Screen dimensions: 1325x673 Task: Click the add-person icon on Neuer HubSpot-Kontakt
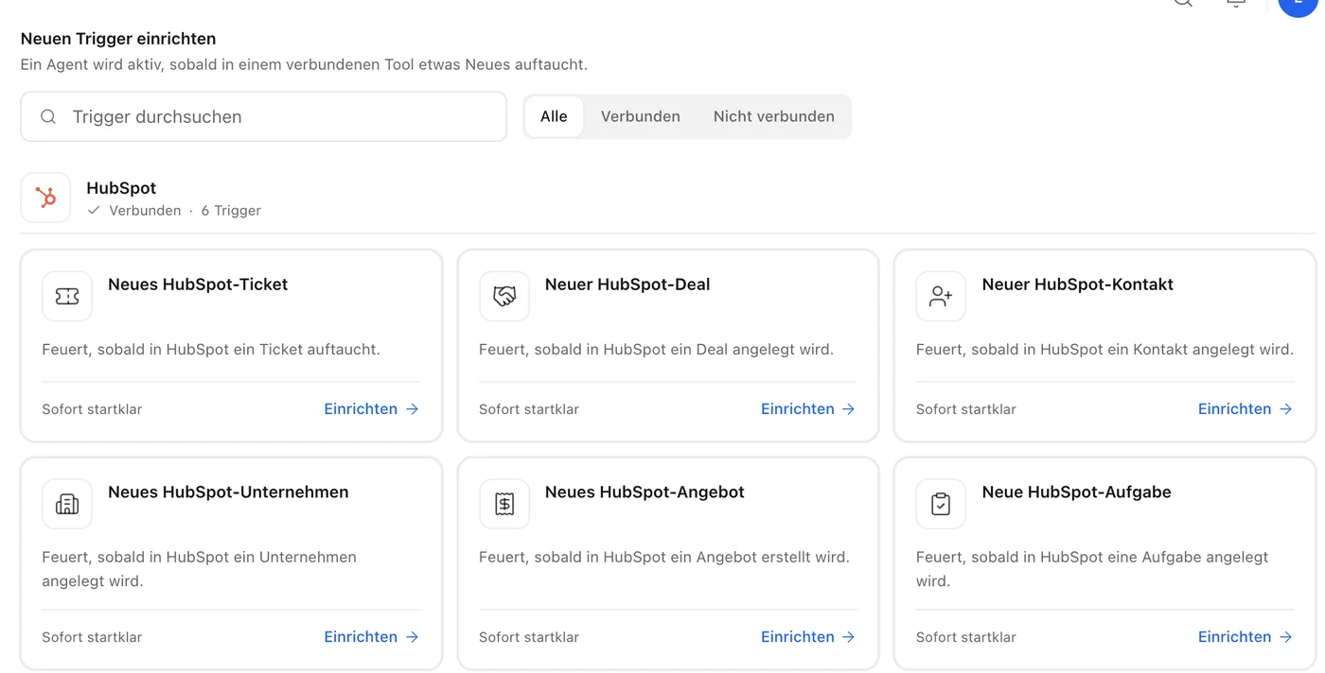pos(941,296)
